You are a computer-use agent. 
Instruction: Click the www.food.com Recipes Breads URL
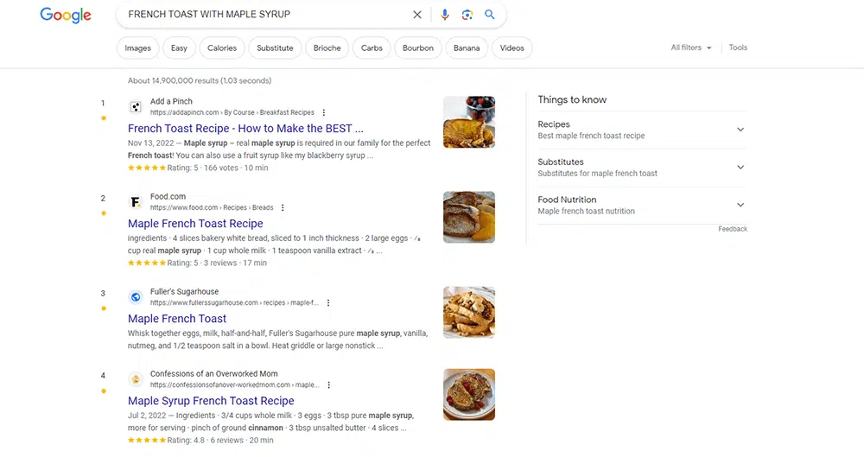(212, 208)
